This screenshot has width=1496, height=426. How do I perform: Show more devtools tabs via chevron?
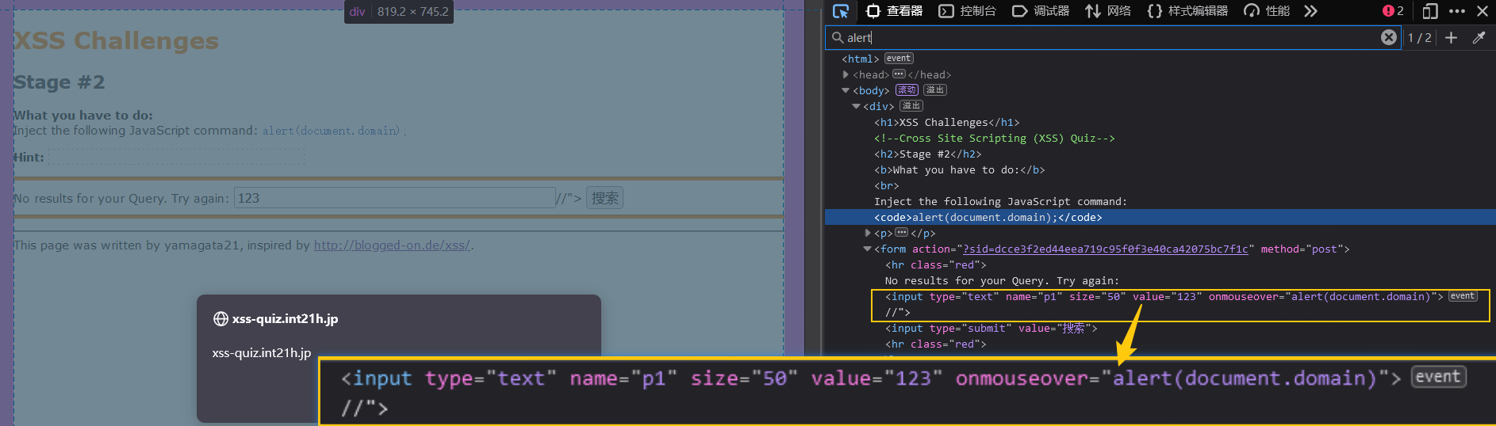pyautogui.click(x=1310, y=11)
